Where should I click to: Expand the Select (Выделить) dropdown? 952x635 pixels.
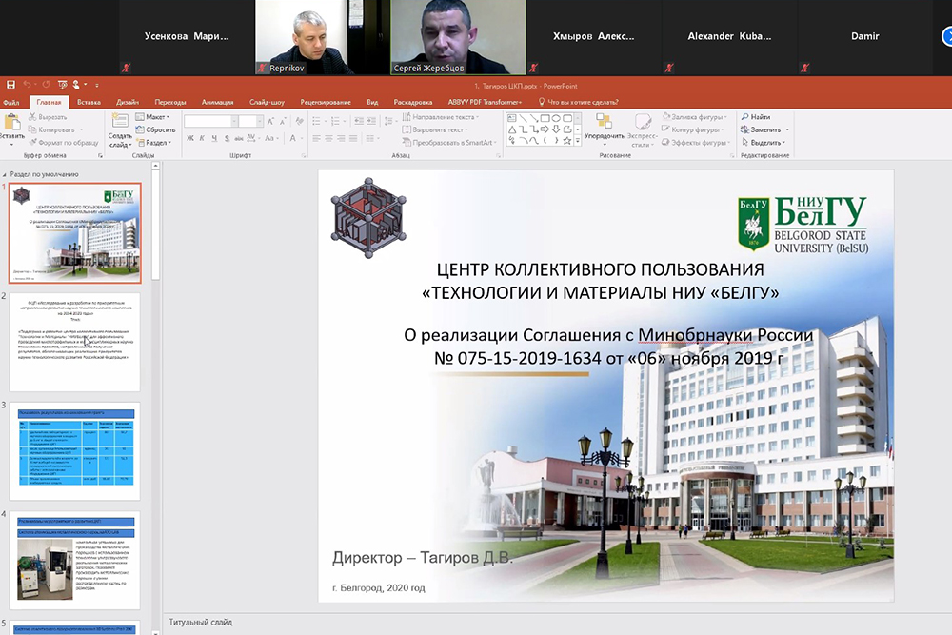pos(765,142)
